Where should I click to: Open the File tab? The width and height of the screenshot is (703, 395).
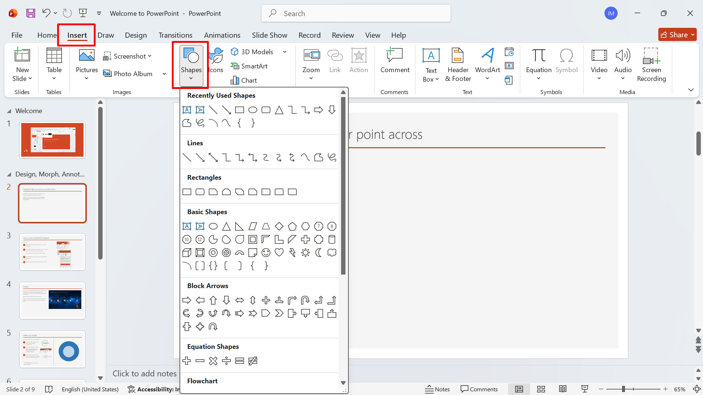17,35
